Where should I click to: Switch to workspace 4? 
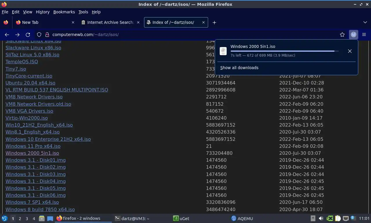coord(34,218)
